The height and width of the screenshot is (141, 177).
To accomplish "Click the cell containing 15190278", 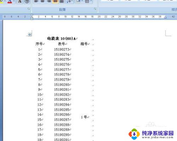I will 62,74.
